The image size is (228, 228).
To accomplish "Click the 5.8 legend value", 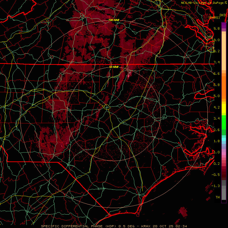I will (217, 85).
